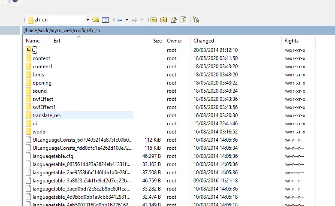
Task: Sort by the Ext column header
Action: click(x=57, y=41)
